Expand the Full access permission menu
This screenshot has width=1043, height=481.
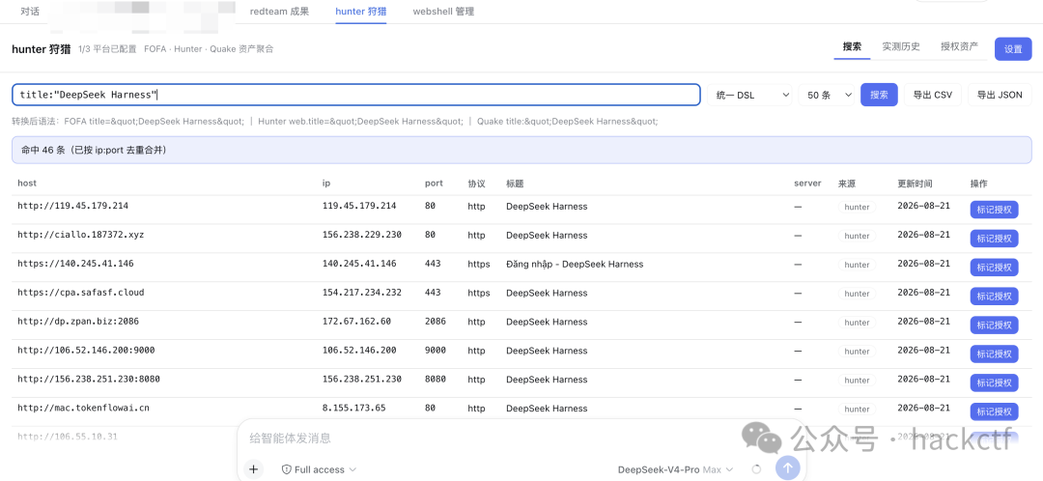point(320,469)
